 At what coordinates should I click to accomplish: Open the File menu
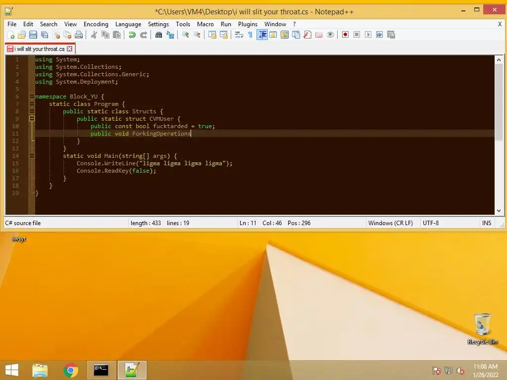12,24
